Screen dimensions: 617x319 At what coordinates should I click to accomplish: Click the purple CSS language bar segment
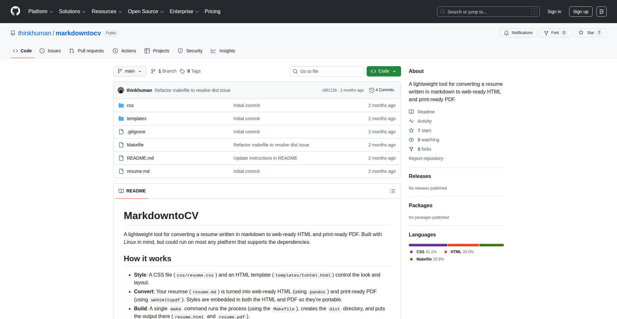(428, 245)
